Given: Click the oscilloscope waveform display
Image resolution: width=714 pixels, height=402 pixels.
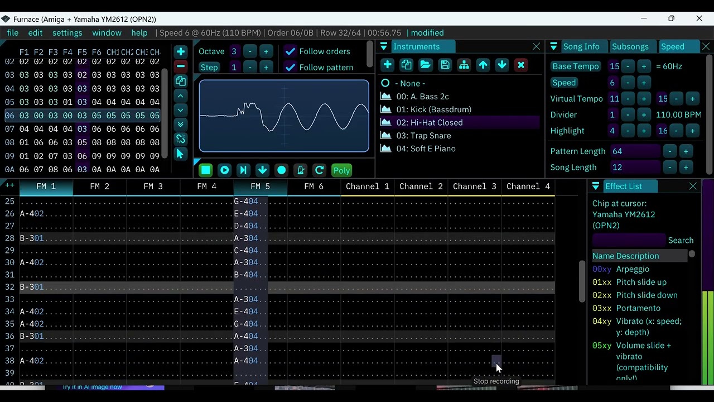Looking at the screenshot, I should point(284,116).
